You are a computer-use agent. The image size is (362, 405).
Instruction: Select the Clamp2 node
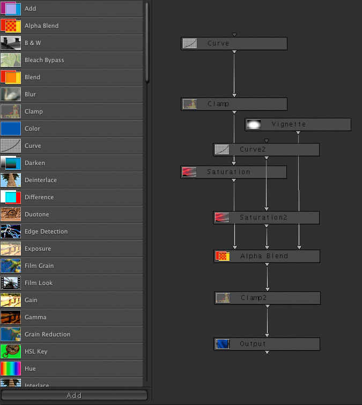pyautogui.click(x=268, y=298)
